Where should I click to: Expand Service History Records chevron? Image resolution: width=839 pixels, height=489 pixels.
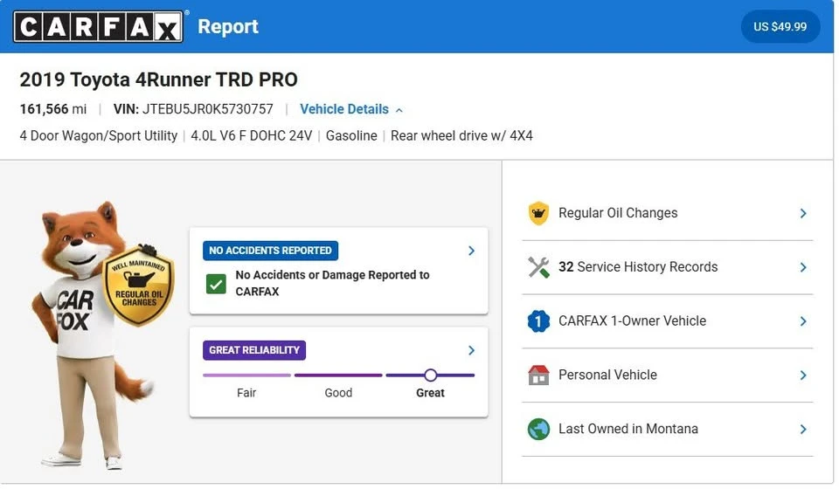click(x=803, y=267)
